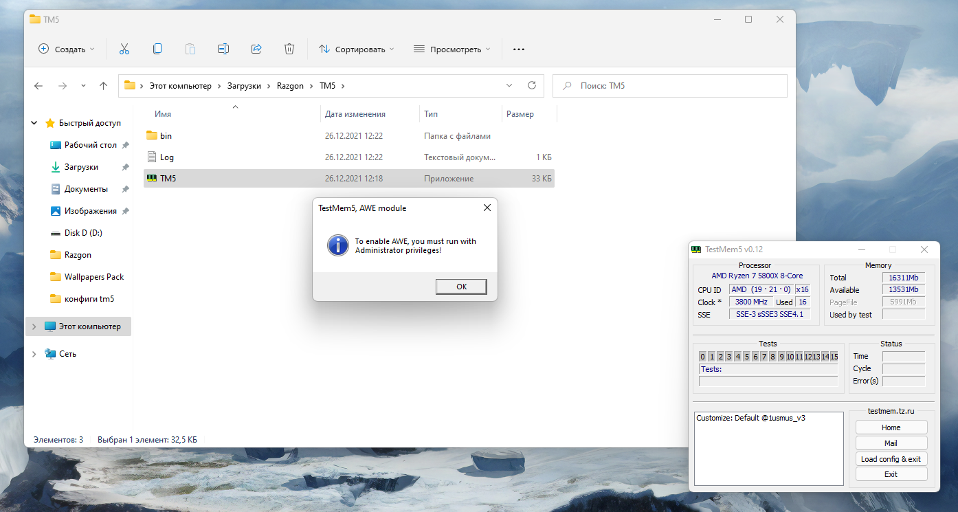Click the folder icon in the address bar
958x512 pixels.
[x=130, y=86]
